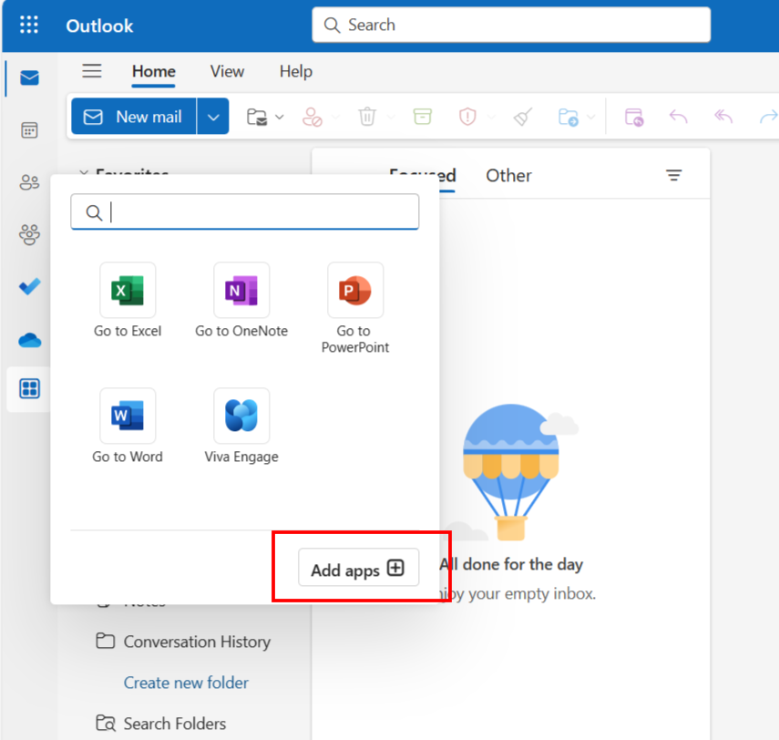Click the Reply all icon
This screenshot has width=779, height=740.
(x=723, y=117)
